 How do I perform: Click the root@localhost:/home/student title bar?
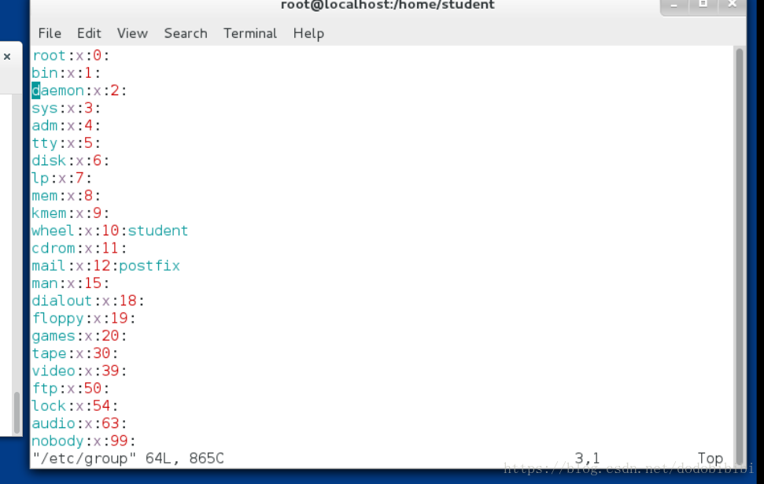click(x=388, y=6)
